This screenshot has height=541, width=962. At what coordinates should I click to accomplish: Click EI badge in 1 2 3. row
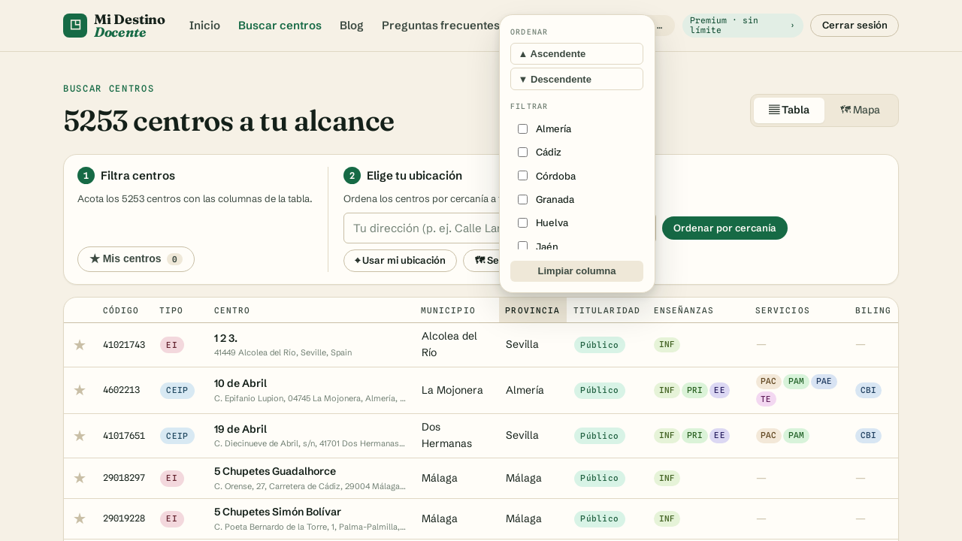[172, 345]
